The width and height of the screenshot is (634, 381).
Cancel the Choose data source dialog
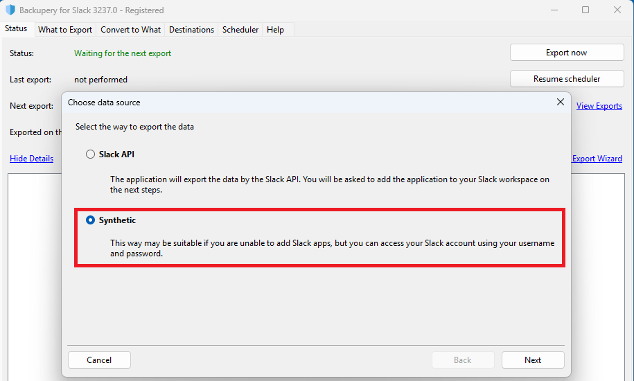[99, 360]
